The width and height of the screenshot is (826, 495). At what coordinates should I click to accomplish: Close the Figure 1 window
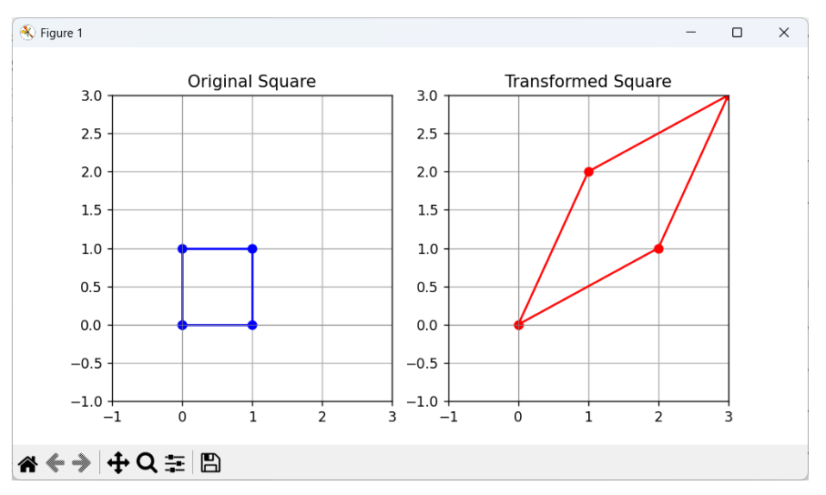point(784,33)
